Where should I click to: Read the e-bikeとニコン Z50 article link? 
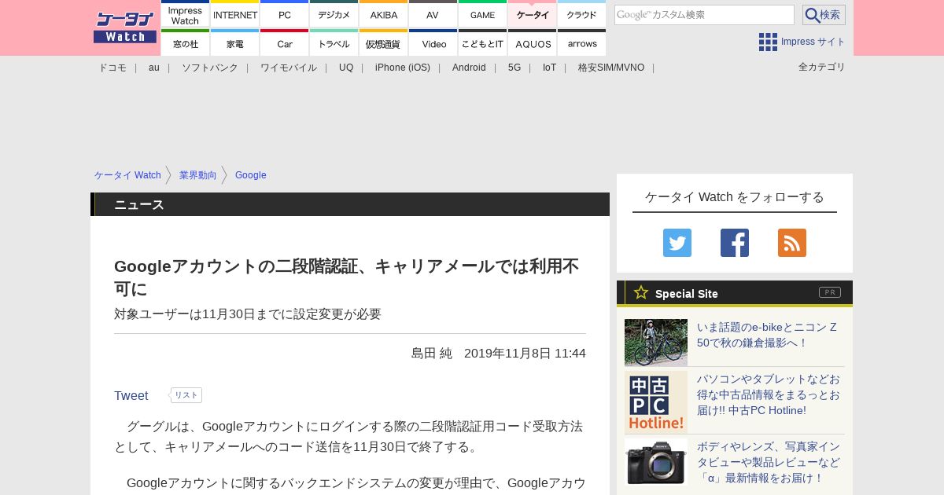tap(767, 335)
